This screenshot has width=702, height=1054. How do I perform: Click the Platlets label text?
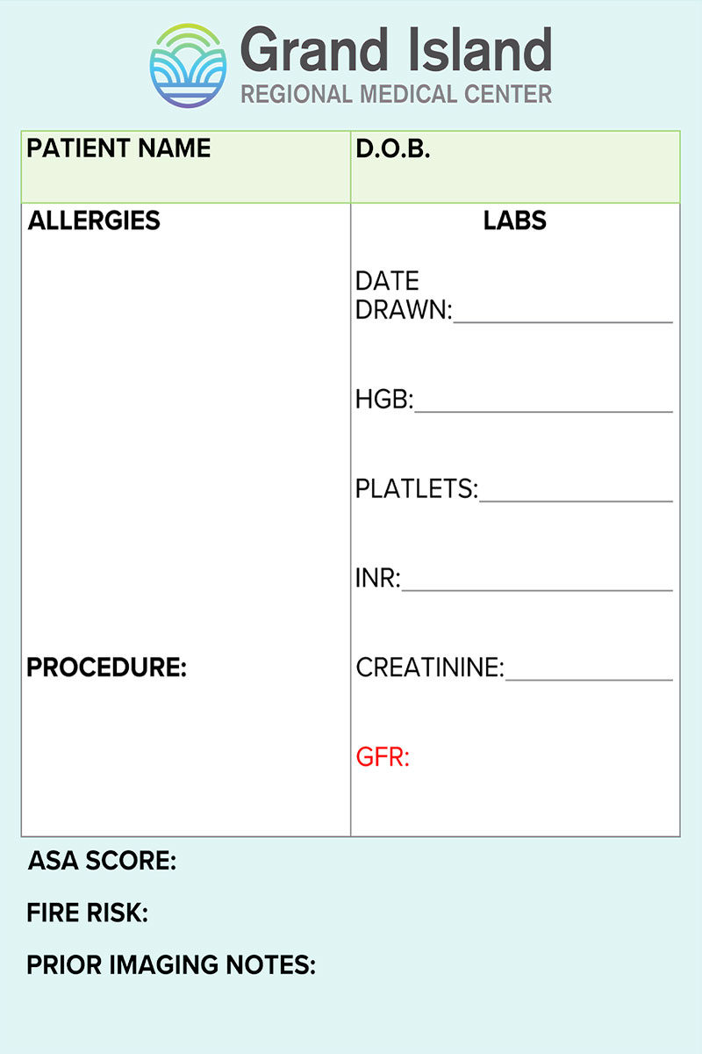pyautogui.click(x=417, y=489)
